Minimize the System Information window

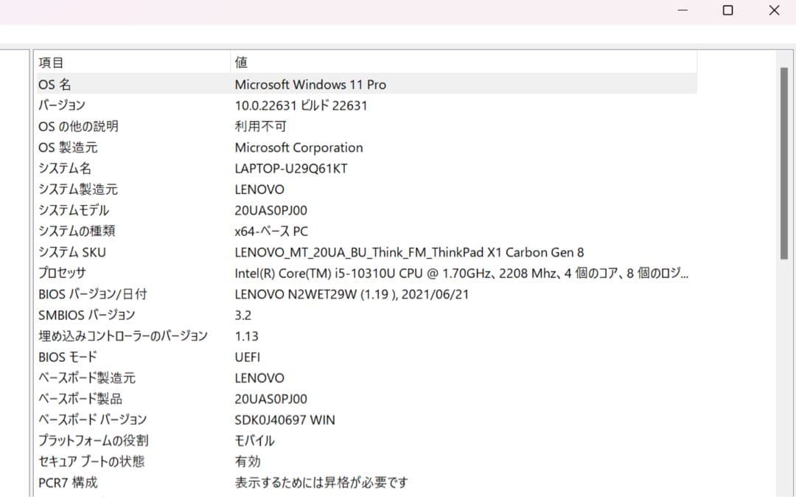click(682, 10)
